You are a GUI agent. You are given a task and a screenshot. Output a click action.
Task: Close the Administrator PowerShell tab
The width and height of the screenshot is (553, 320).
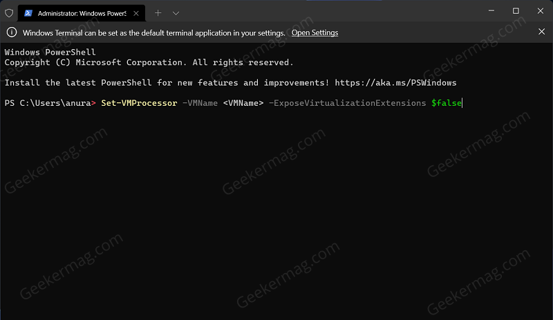tap(136, 13)
